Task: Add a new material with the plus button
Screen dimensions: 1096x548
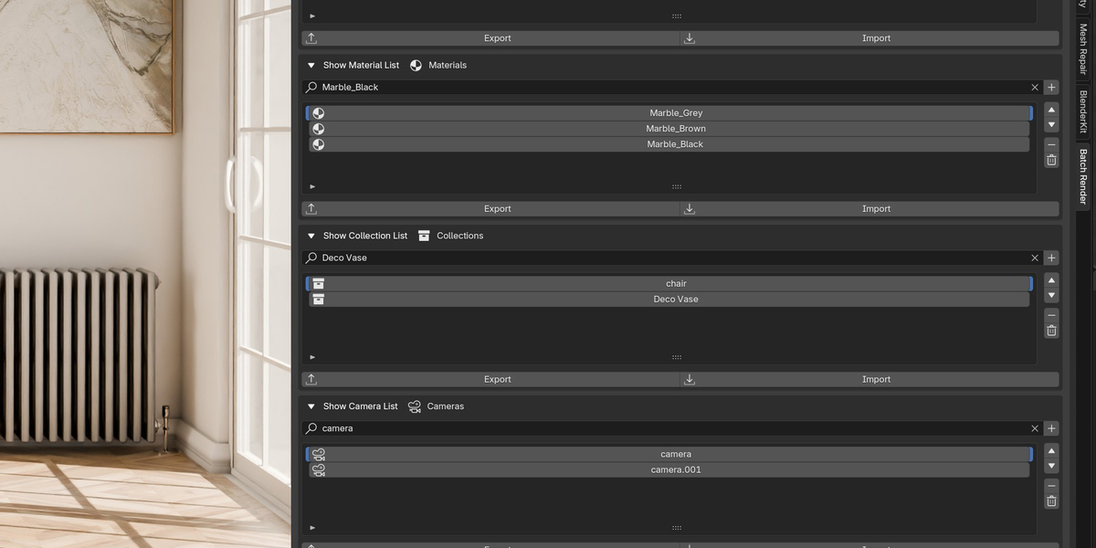Action: (x=1051, y=88)
